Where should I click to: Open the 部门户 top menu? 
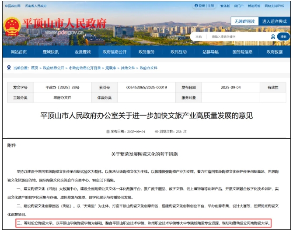pyautogui.click(x=239, y=6)
